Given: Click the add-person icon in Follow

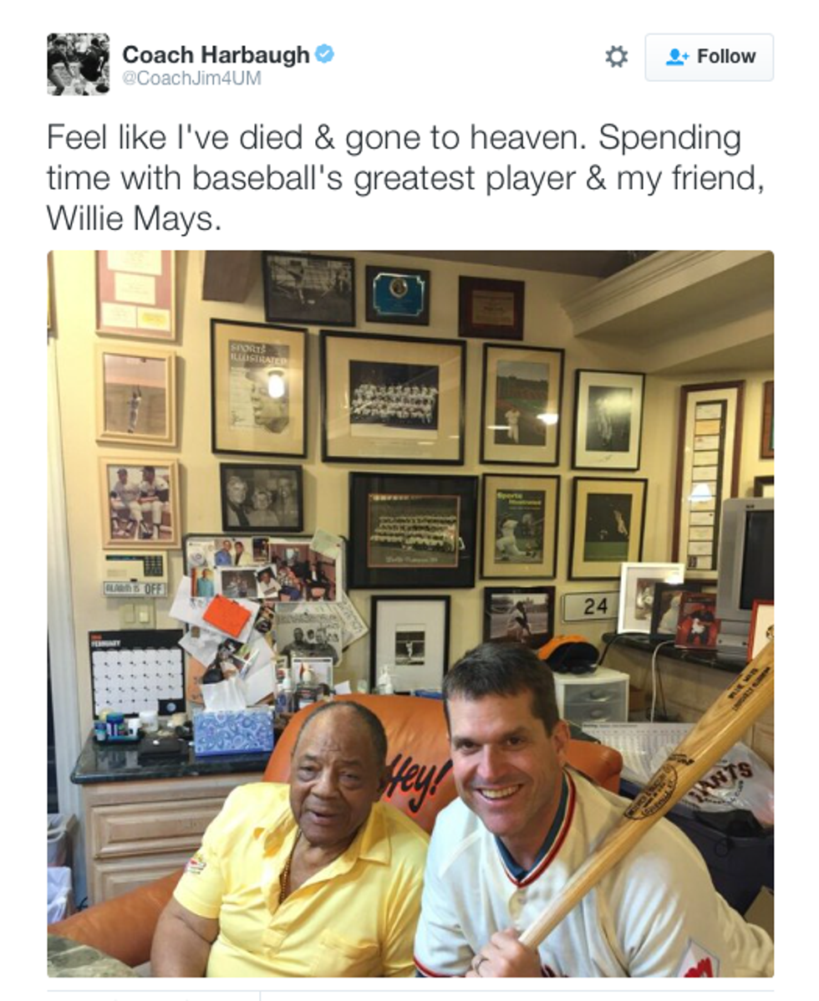Looking at the screenshot, I should (x=677, y=57).
